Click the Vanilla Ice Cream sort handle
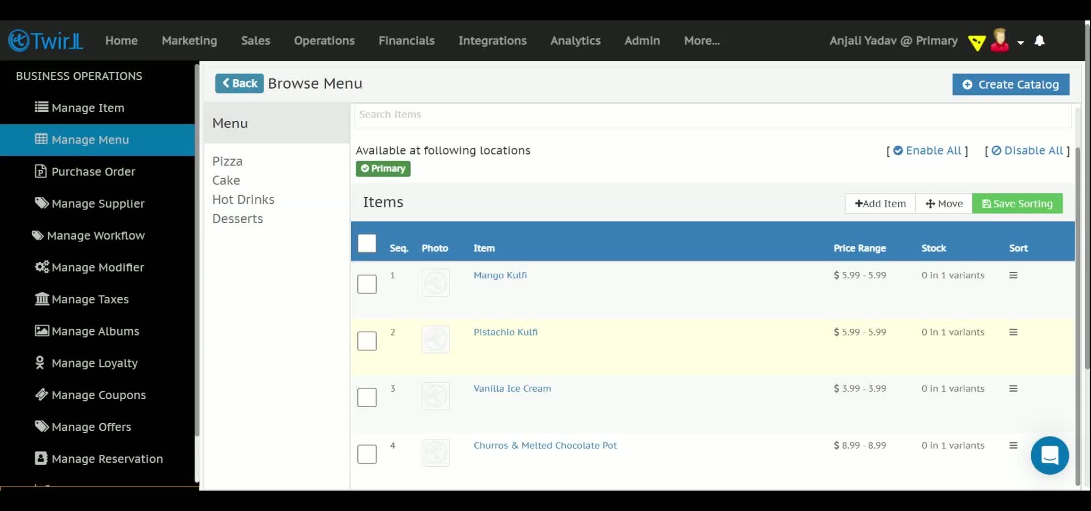 (x=1013, y=389)
